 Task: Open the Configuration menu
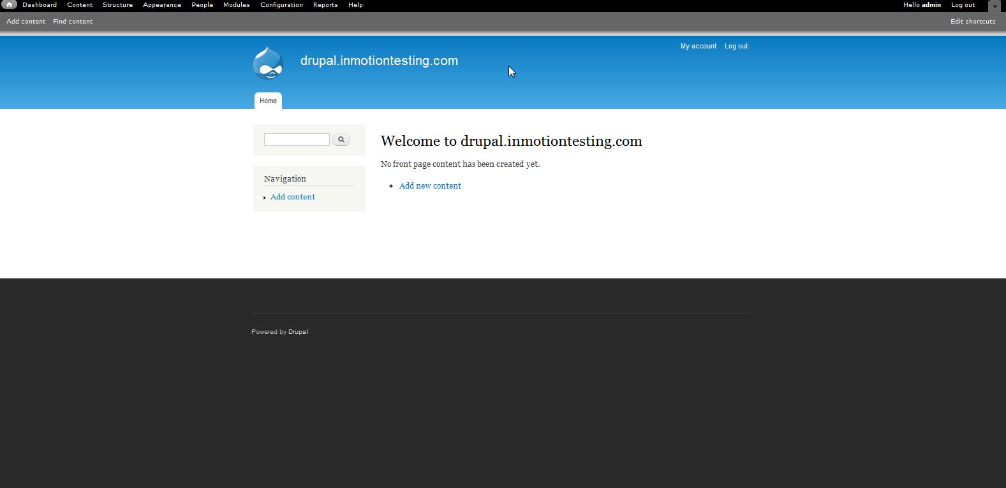tap(281, 5)
